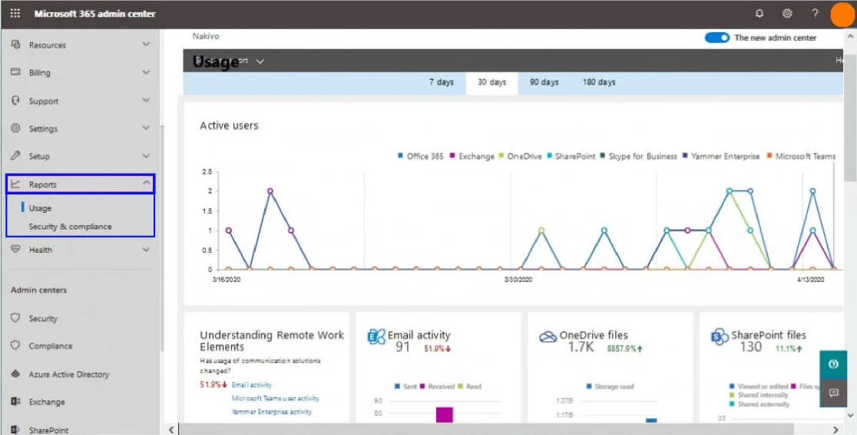The height and width of the screenshot is (435, 857).
Task: Select the 30 days tab
Action: (492, 83)
